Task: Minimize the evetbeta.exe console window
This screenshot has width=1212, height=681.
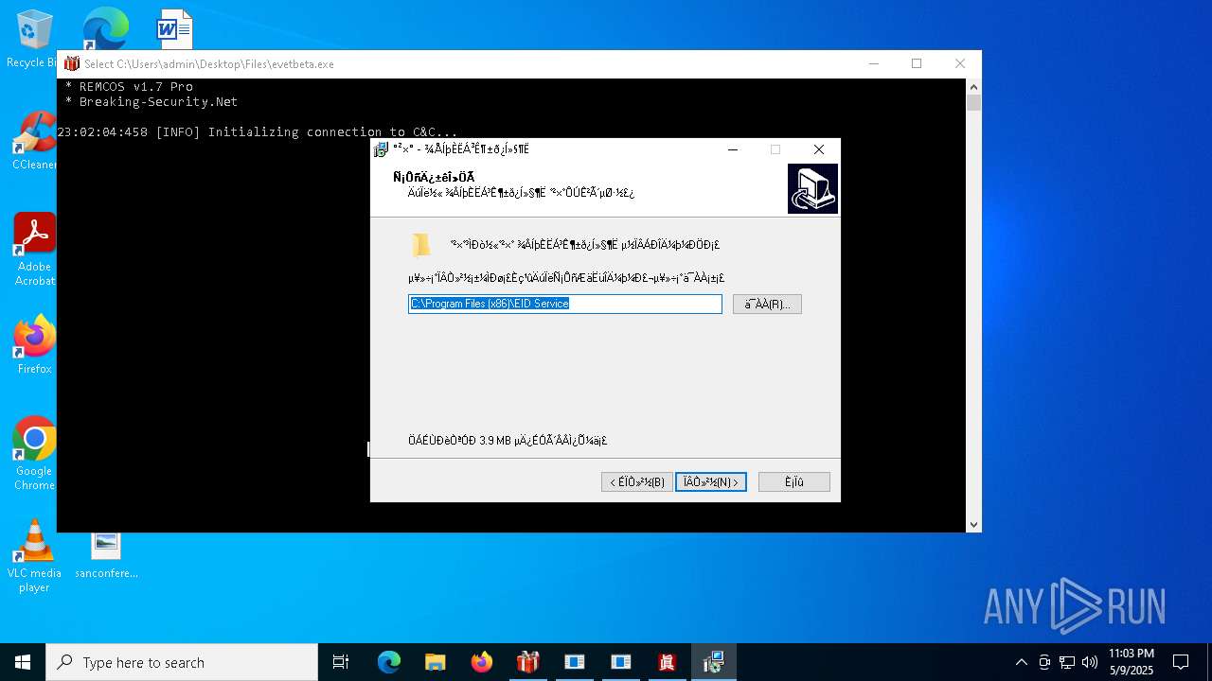Action: 873,63
